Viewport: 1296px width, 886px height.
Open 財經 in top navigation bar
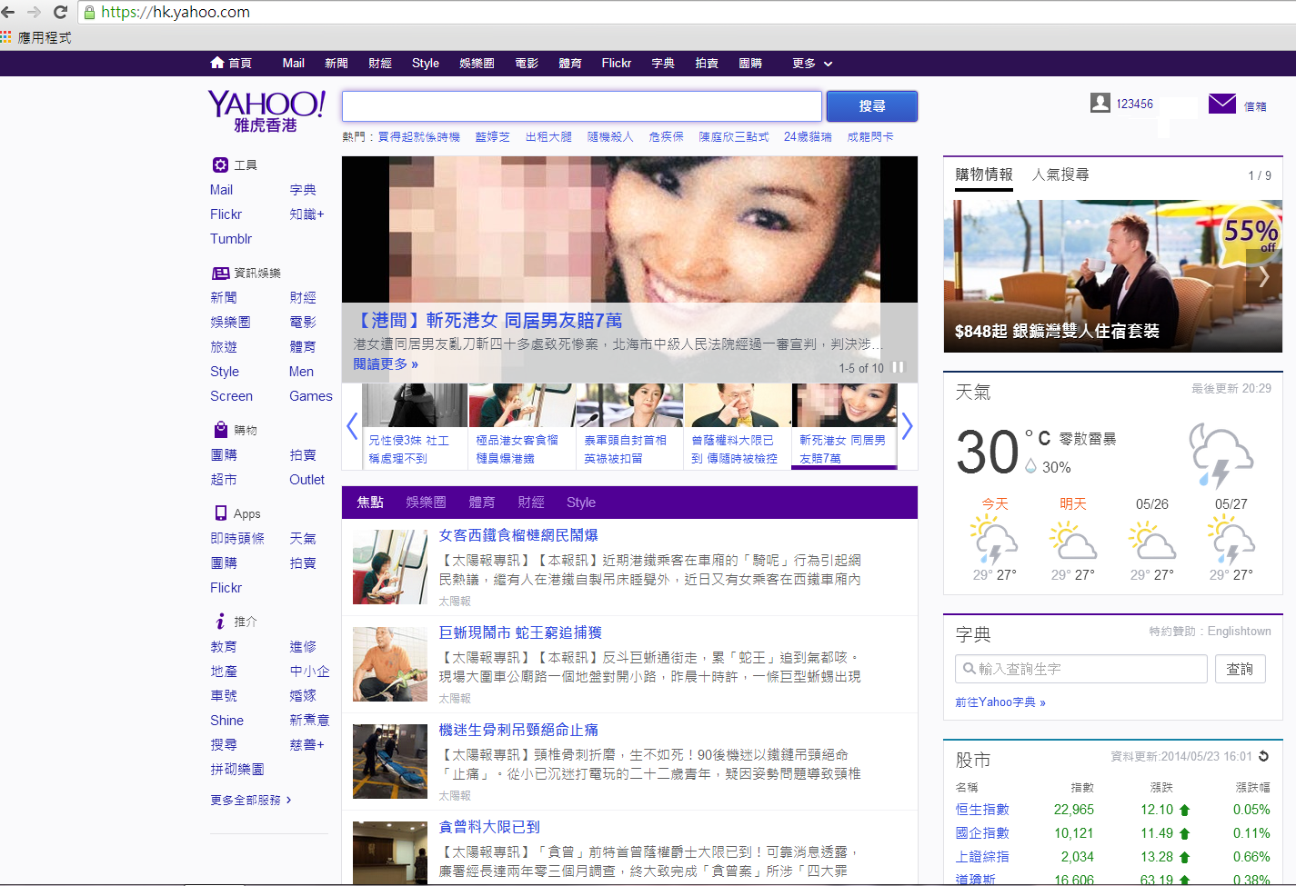tap(380, 63)
